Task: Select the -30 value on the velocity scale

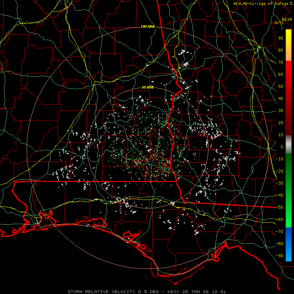Action: pyautogui.click(x=279, y=183)
